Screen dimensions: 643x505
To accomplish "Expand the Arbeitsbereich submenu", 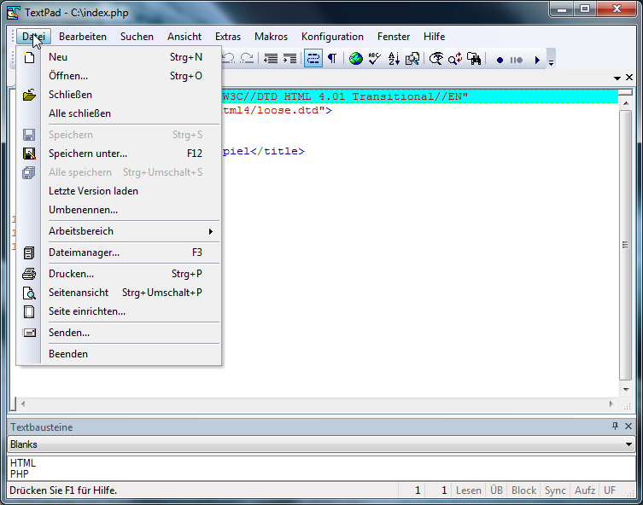I will point(119,231).
